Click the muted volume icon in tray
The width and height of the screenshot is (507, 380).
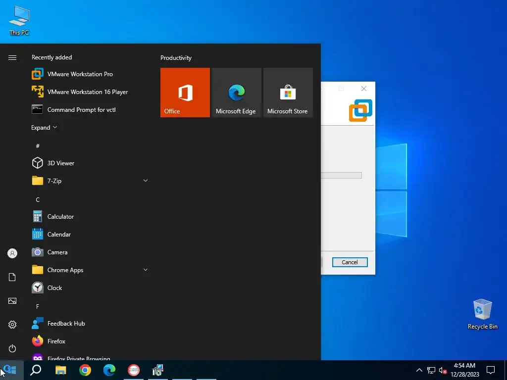443,370
